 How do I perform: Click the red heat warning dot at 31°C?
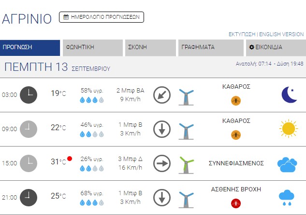coord(70,159)
